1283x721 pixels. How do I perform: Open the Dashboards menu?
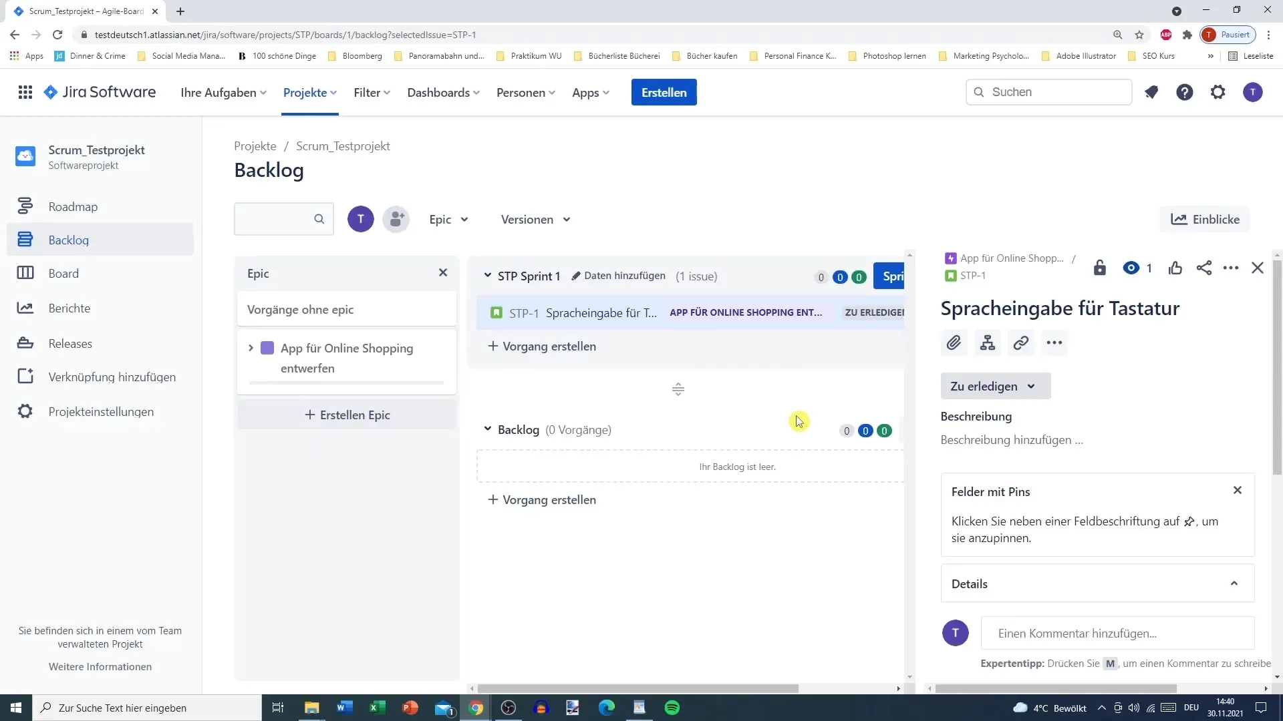[x=444, y=92]
